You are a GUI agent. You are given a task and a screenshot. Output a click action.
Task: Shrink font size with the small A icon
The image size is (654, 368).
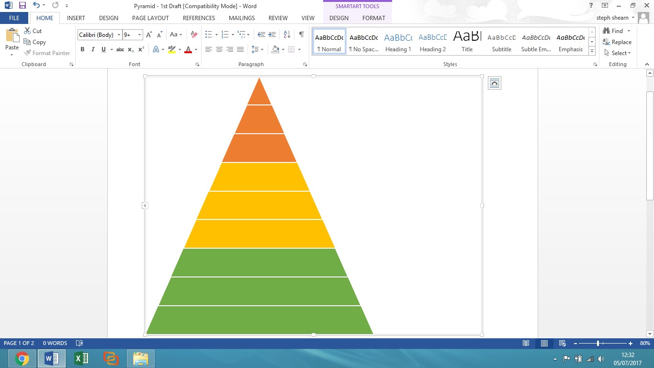point(159,34)
